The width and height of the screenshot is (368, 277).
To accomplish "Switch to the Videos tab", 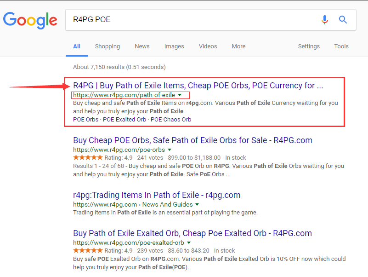I will click(x=208, y=46).
